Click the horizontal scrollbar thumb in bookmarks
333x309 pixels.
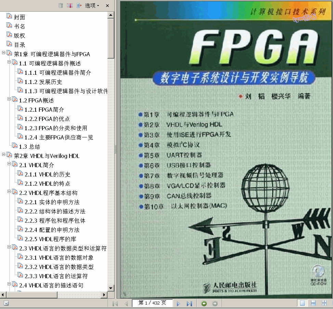(x=32, y=295)
